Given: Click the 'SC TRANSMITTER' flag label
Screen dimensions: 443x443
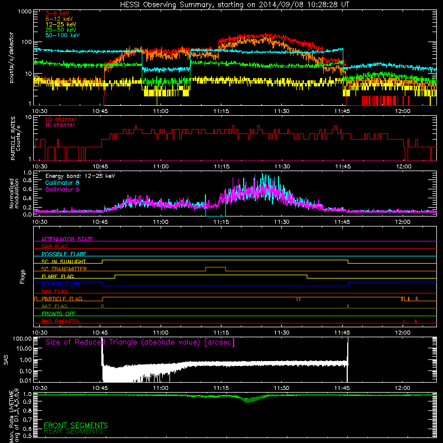Looking at the screenshot, I should (x=64, y=269).
